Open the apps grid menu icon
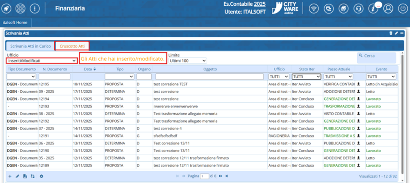Viewport: 410px width, 183px height. point(20,8)
